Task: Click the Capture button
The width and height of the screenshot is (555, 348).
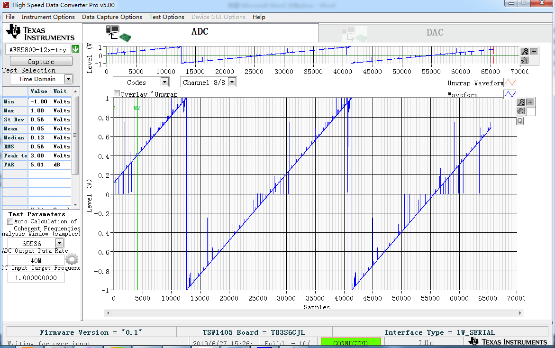Action: (x=41, y=61)
